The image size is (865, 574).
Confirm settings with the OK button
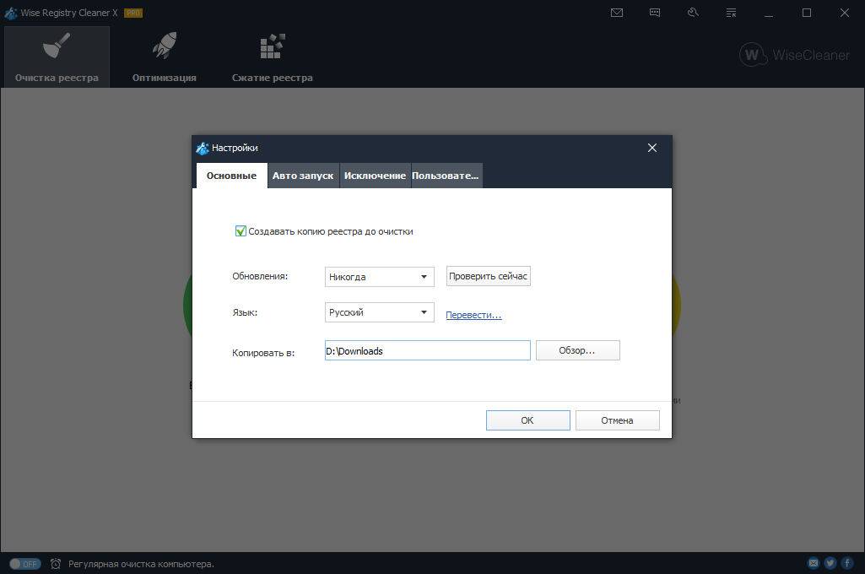point(527,420)
